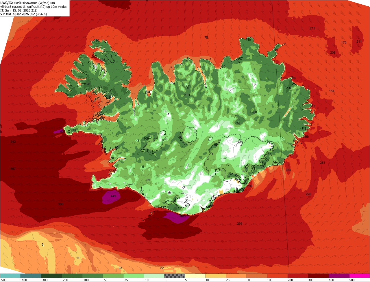Select the map value 267 in the Westfjords
The width and height of the screenshot is (370, 282).
(x=94, y=57)
